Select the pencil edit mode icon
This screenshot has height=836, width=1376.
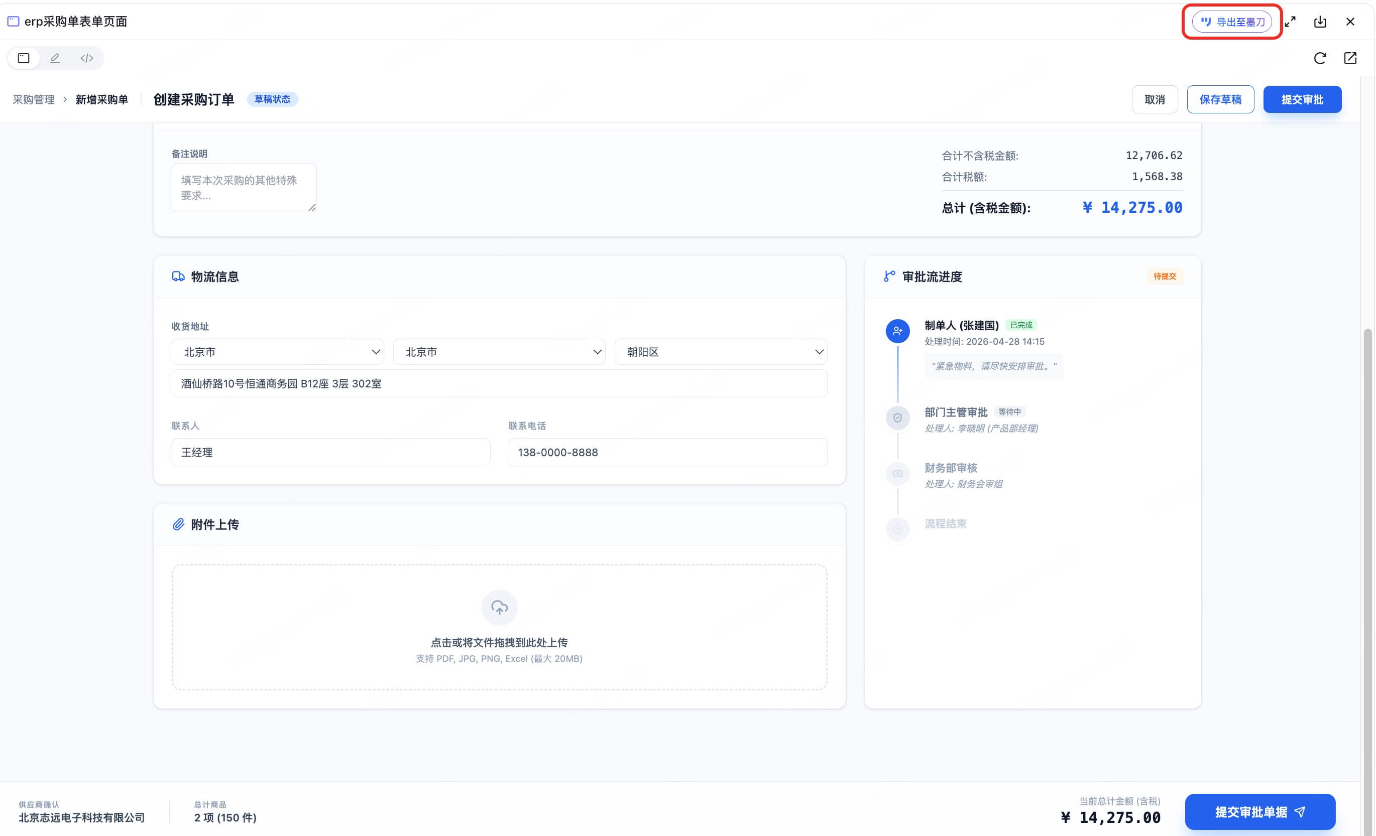click(55, 58)
